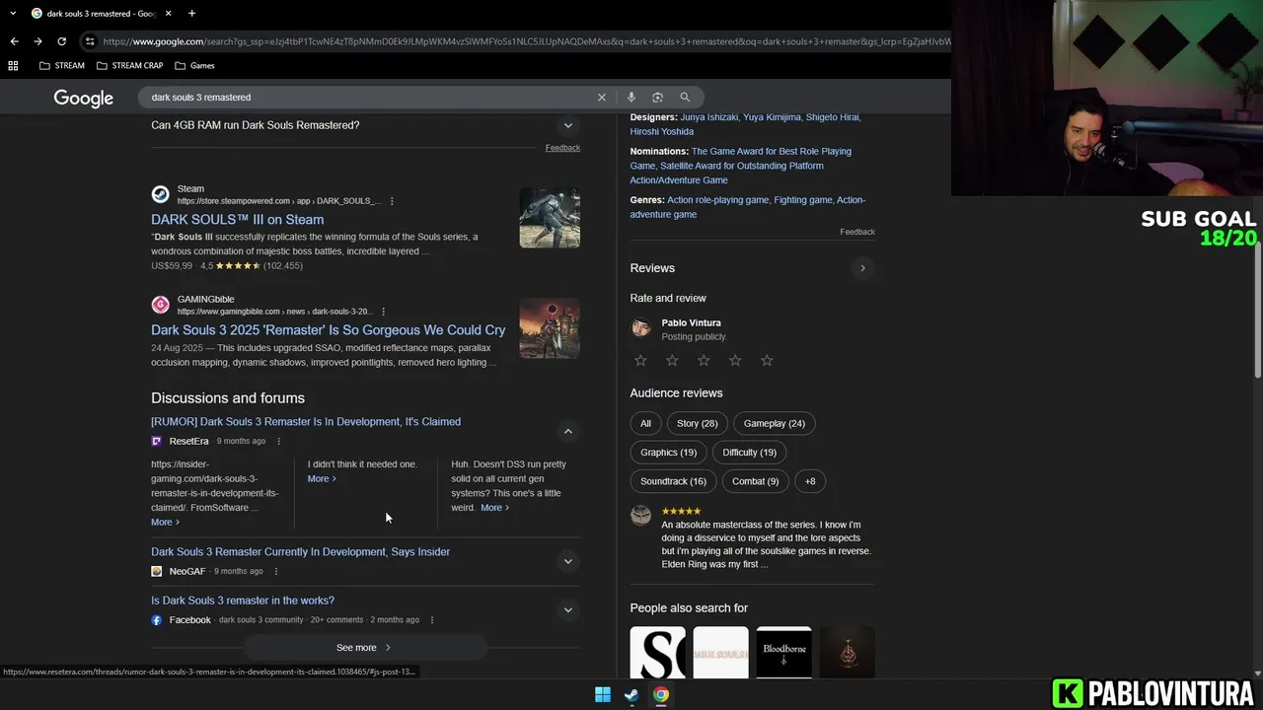Open Reviews section arrow
The image size is (1263, 710).
(862, 268)
